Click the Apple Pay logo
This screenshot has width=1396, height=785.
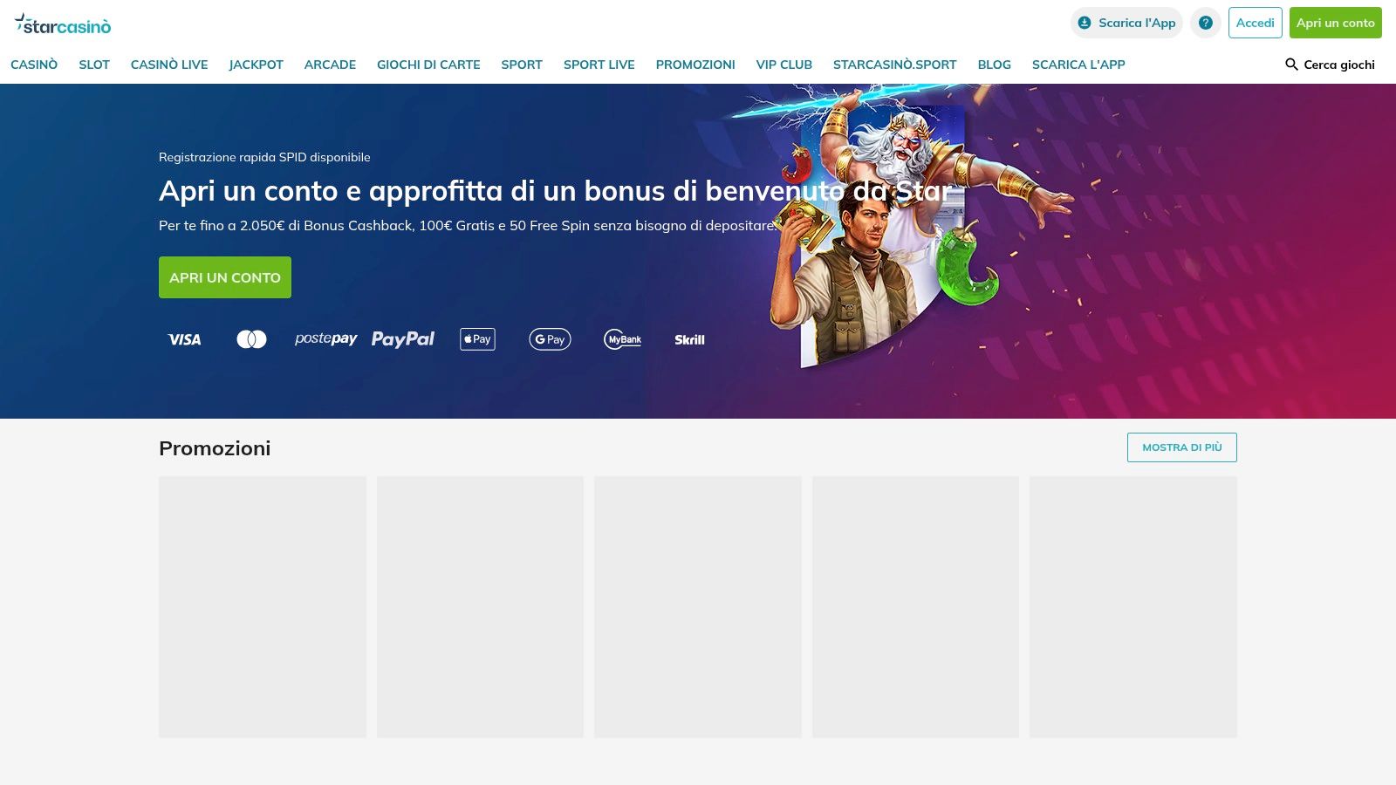click(x=477, y=339)
